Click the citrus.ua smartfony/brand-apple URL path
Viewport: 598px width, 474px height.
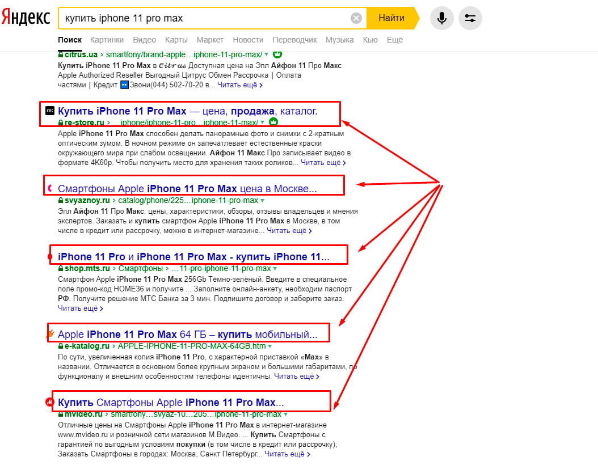(184, 54)
